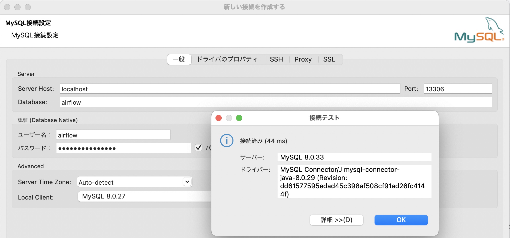Click the info icon in connection test dialog
510x238 pixels.
point(227,141)
